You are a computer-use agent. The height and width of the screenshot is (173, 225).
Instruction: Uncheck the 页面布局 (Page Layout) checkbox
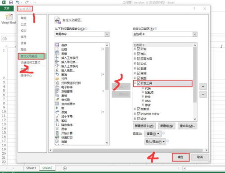click(x=139, y=59)
